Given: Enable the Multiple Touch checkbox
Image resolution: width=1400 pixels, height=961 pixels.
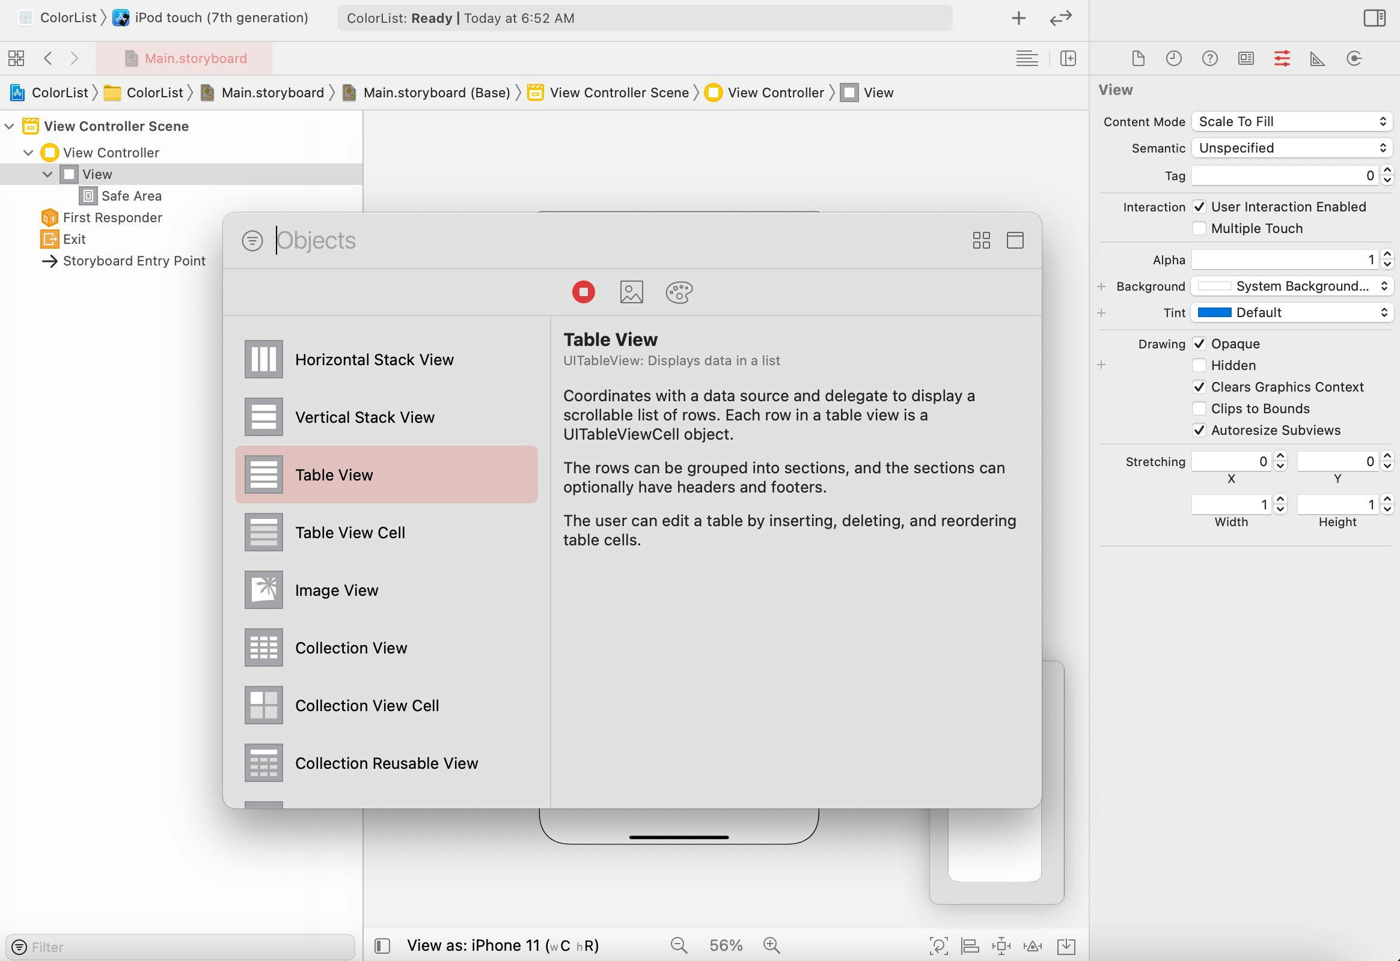Looking at the screenshot, I should 1199,228.
